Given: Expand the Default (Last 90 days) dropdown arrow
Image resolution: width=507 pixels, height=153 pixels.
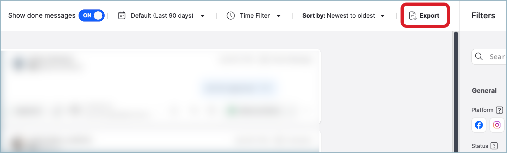Looking at the screenshot, I should click(x=202, y=16).
